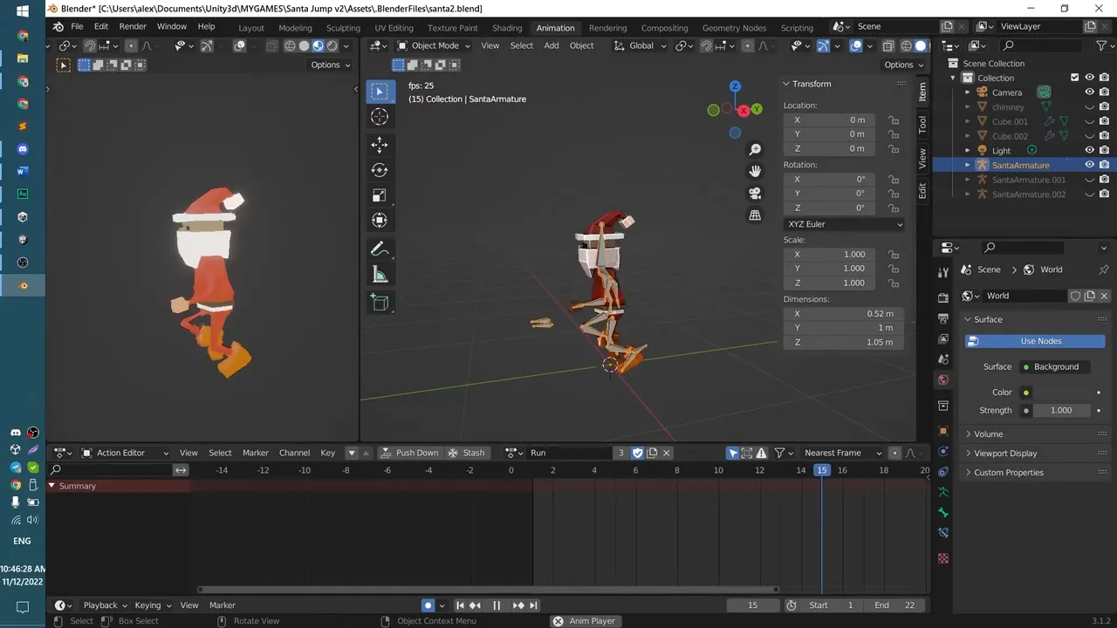Pick the Rotate tool
1117x628 pixels.
point(380,170)
